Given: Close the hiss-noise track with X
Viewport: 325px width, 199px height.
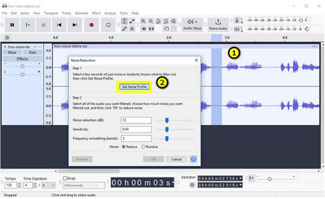Looking at the screenshot, I should click(x=5, y=47).
